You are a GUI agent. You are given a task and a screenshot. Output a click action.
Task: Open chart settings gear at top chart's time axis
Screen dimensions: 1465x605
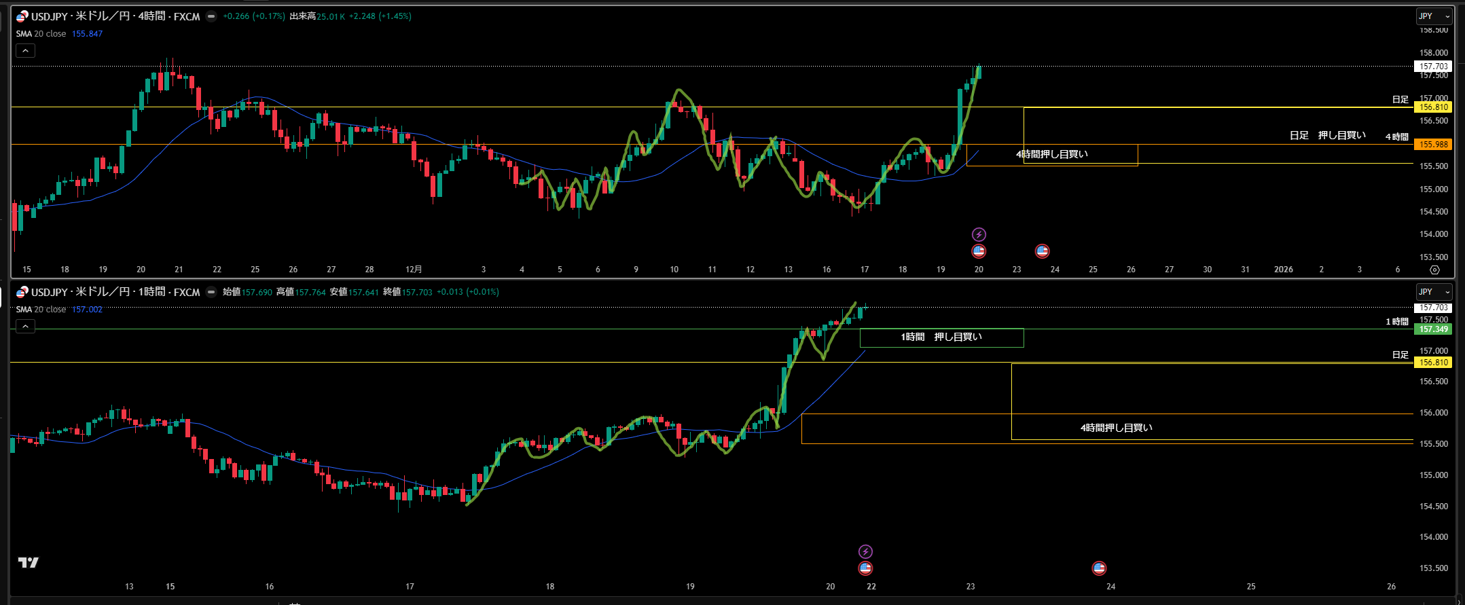tap(1434, 270)
